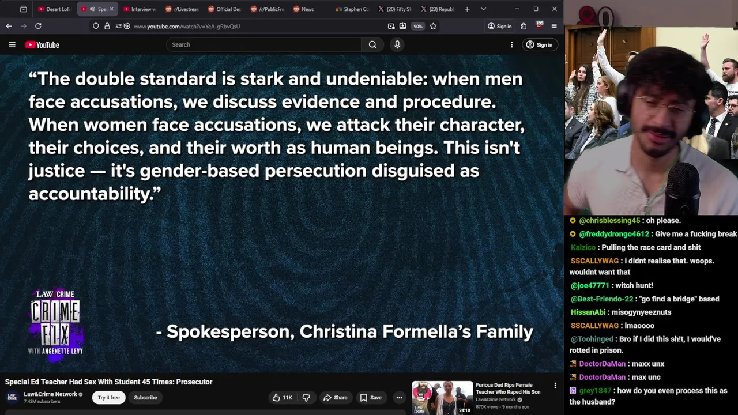The height and width of the screenshot is (415, 738).
Task: Go back with the browser back arrow
Action: click(x=9, y=26)
